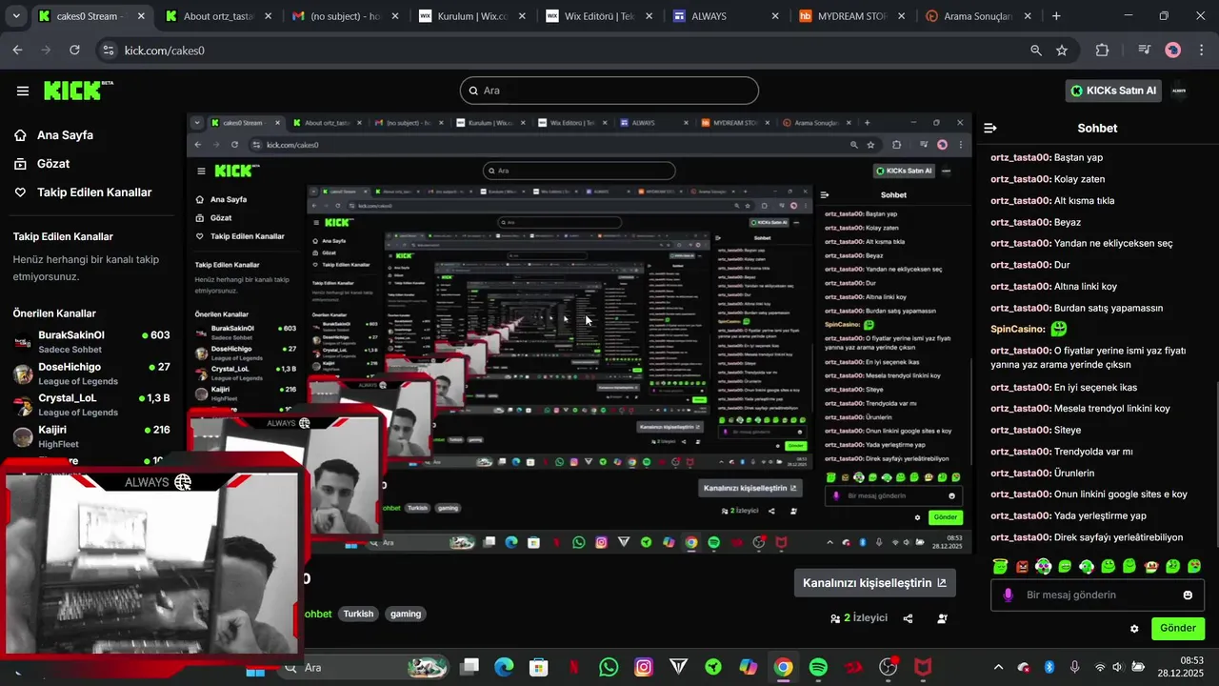Open the Chrome extensions puzzle icon
The height and width of the screenshot is (686, 1219).
pos(1102,50)
